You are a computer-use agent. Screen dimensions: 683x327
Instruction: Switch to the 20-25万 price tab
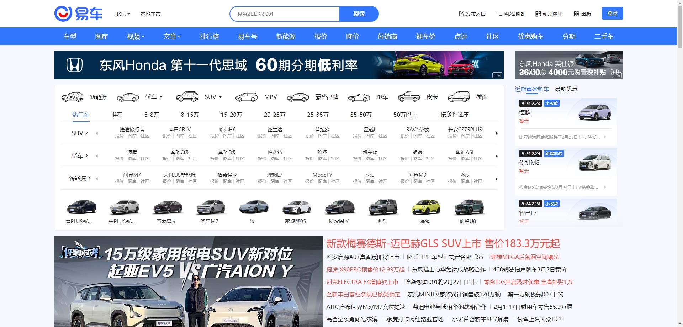click(275, 115)
